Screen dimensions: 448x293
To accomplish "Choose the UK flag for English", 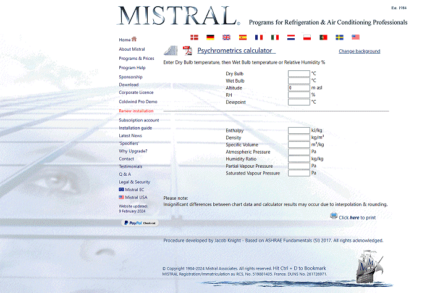I will (227, 37).
